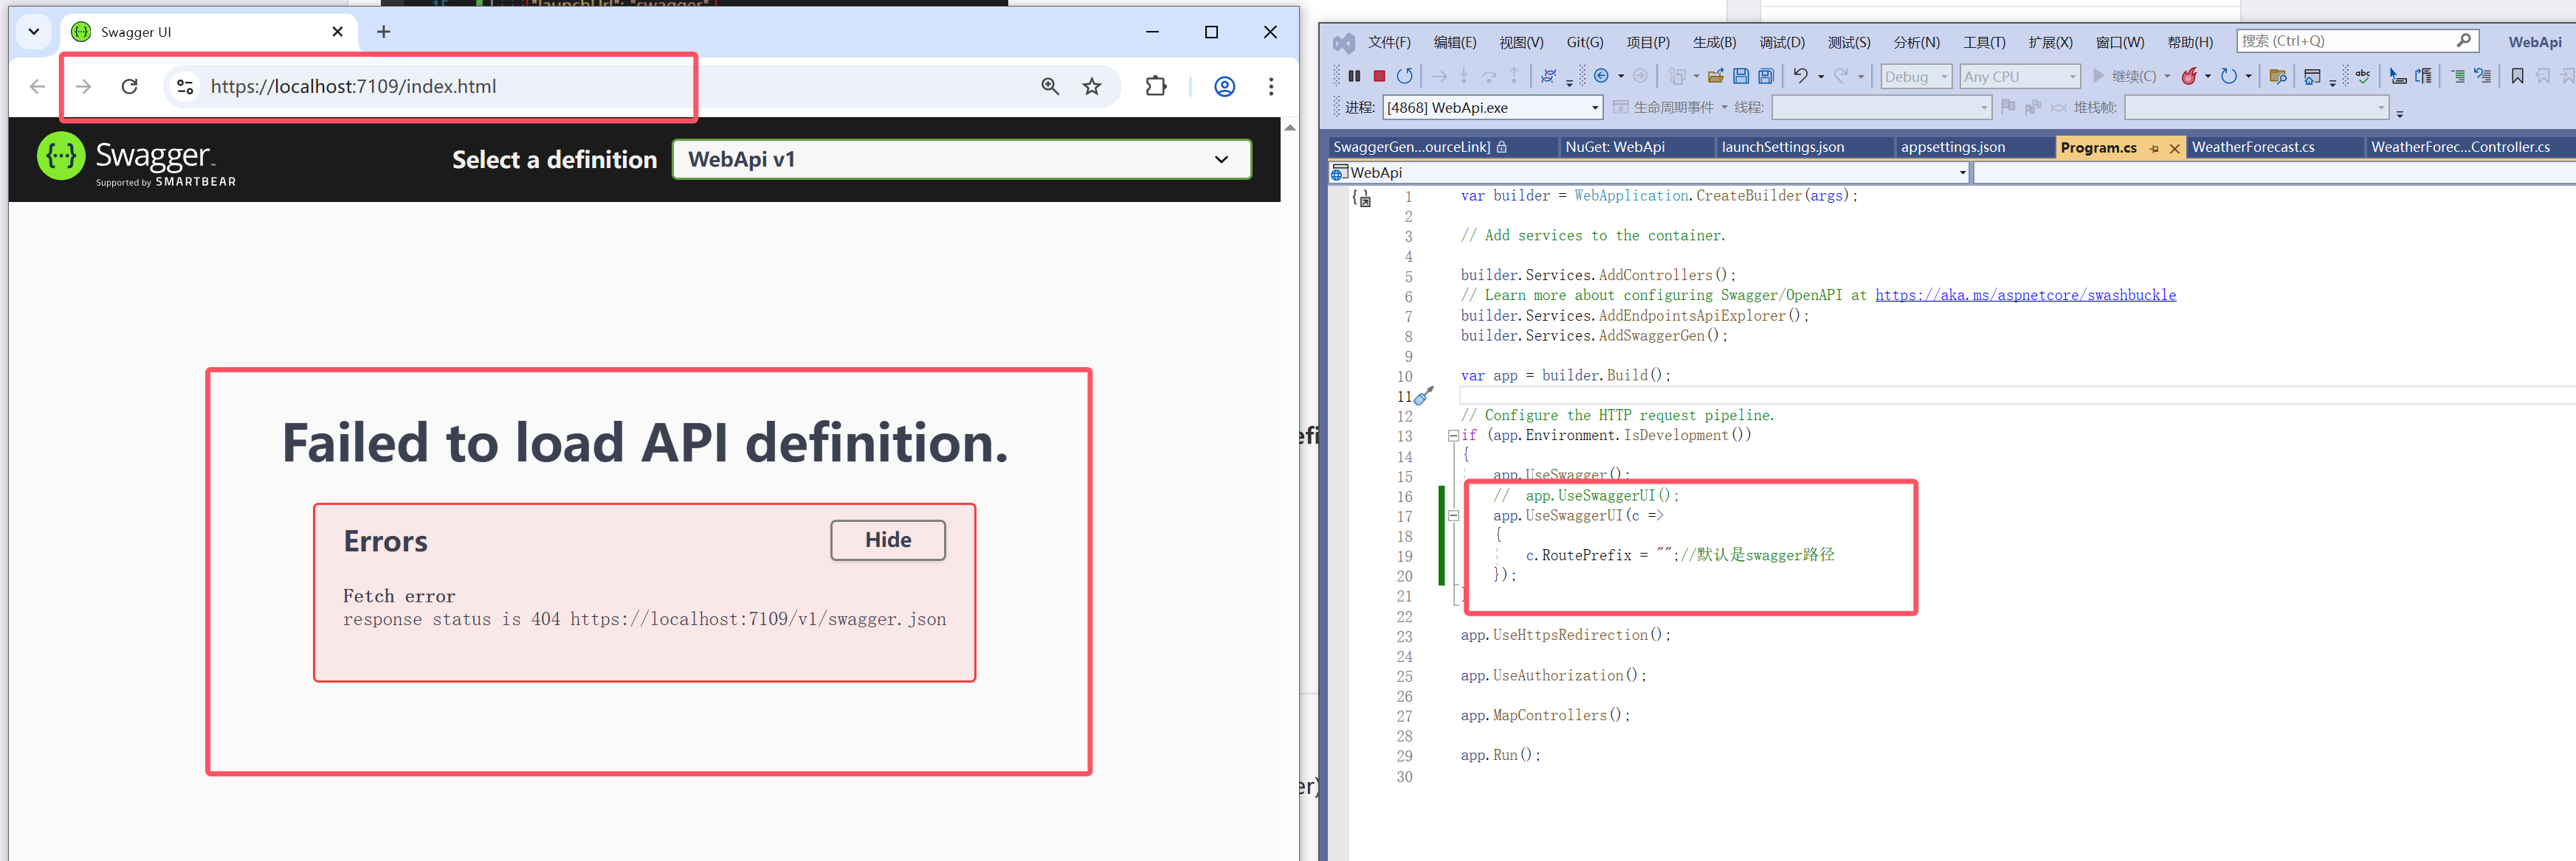Reload the Swagger UI browser page
The height and width of the screenshot is (861, 2576).
129,87
